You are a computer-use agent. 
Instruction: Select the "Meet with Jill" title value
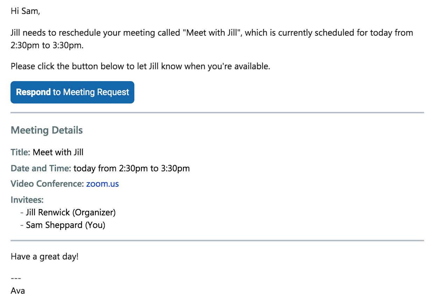pos(58,152)
